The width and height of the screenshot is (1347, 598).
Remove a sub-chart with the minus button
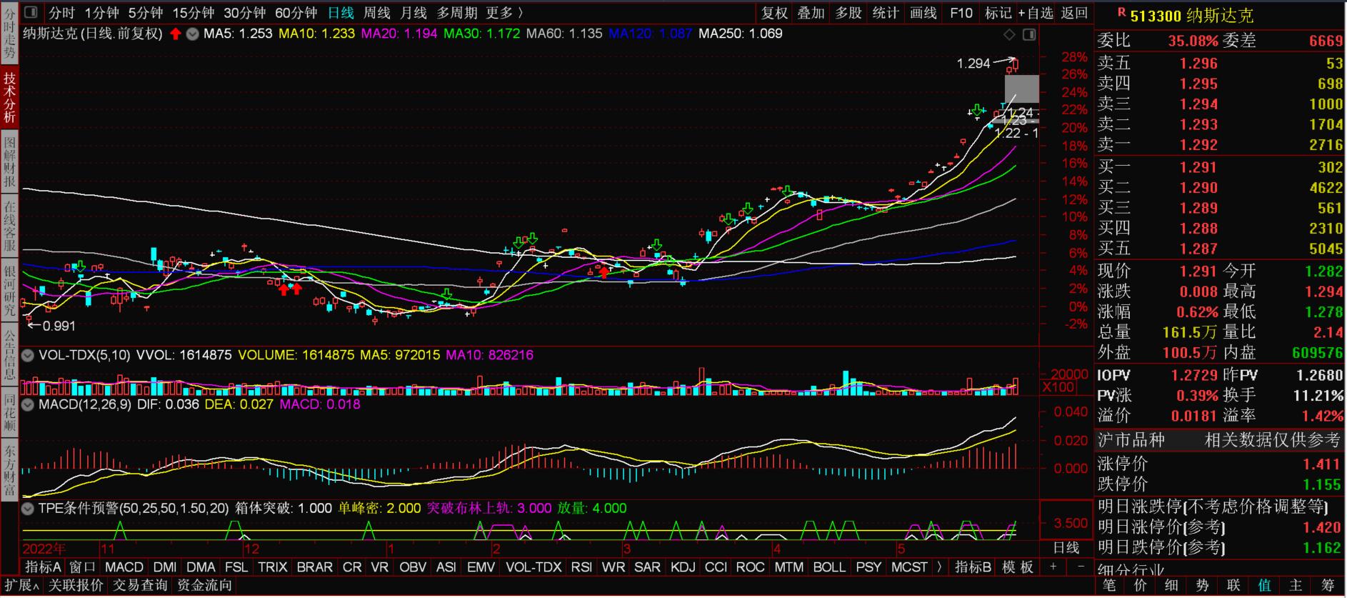click(x=1081, y=567)
